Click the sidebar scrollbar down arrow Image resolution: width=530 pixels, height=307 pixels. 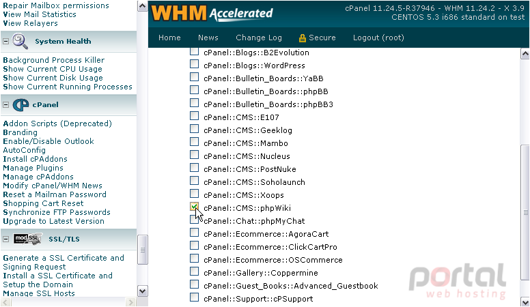click(142, 291)
